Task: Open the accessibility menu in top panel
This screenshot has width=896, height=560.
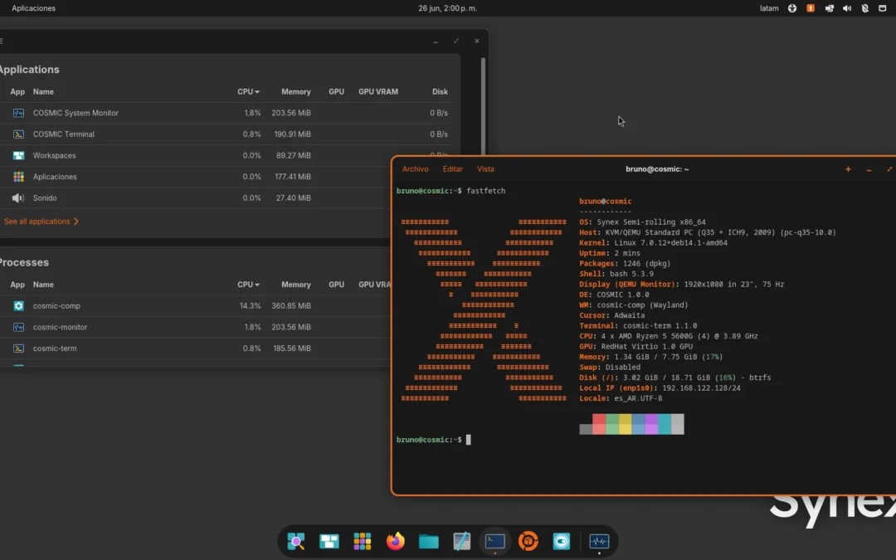Action: click(792, 8)
